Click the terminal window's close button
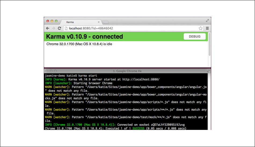Viewport: 255px width, 147px height. [47, 71]
